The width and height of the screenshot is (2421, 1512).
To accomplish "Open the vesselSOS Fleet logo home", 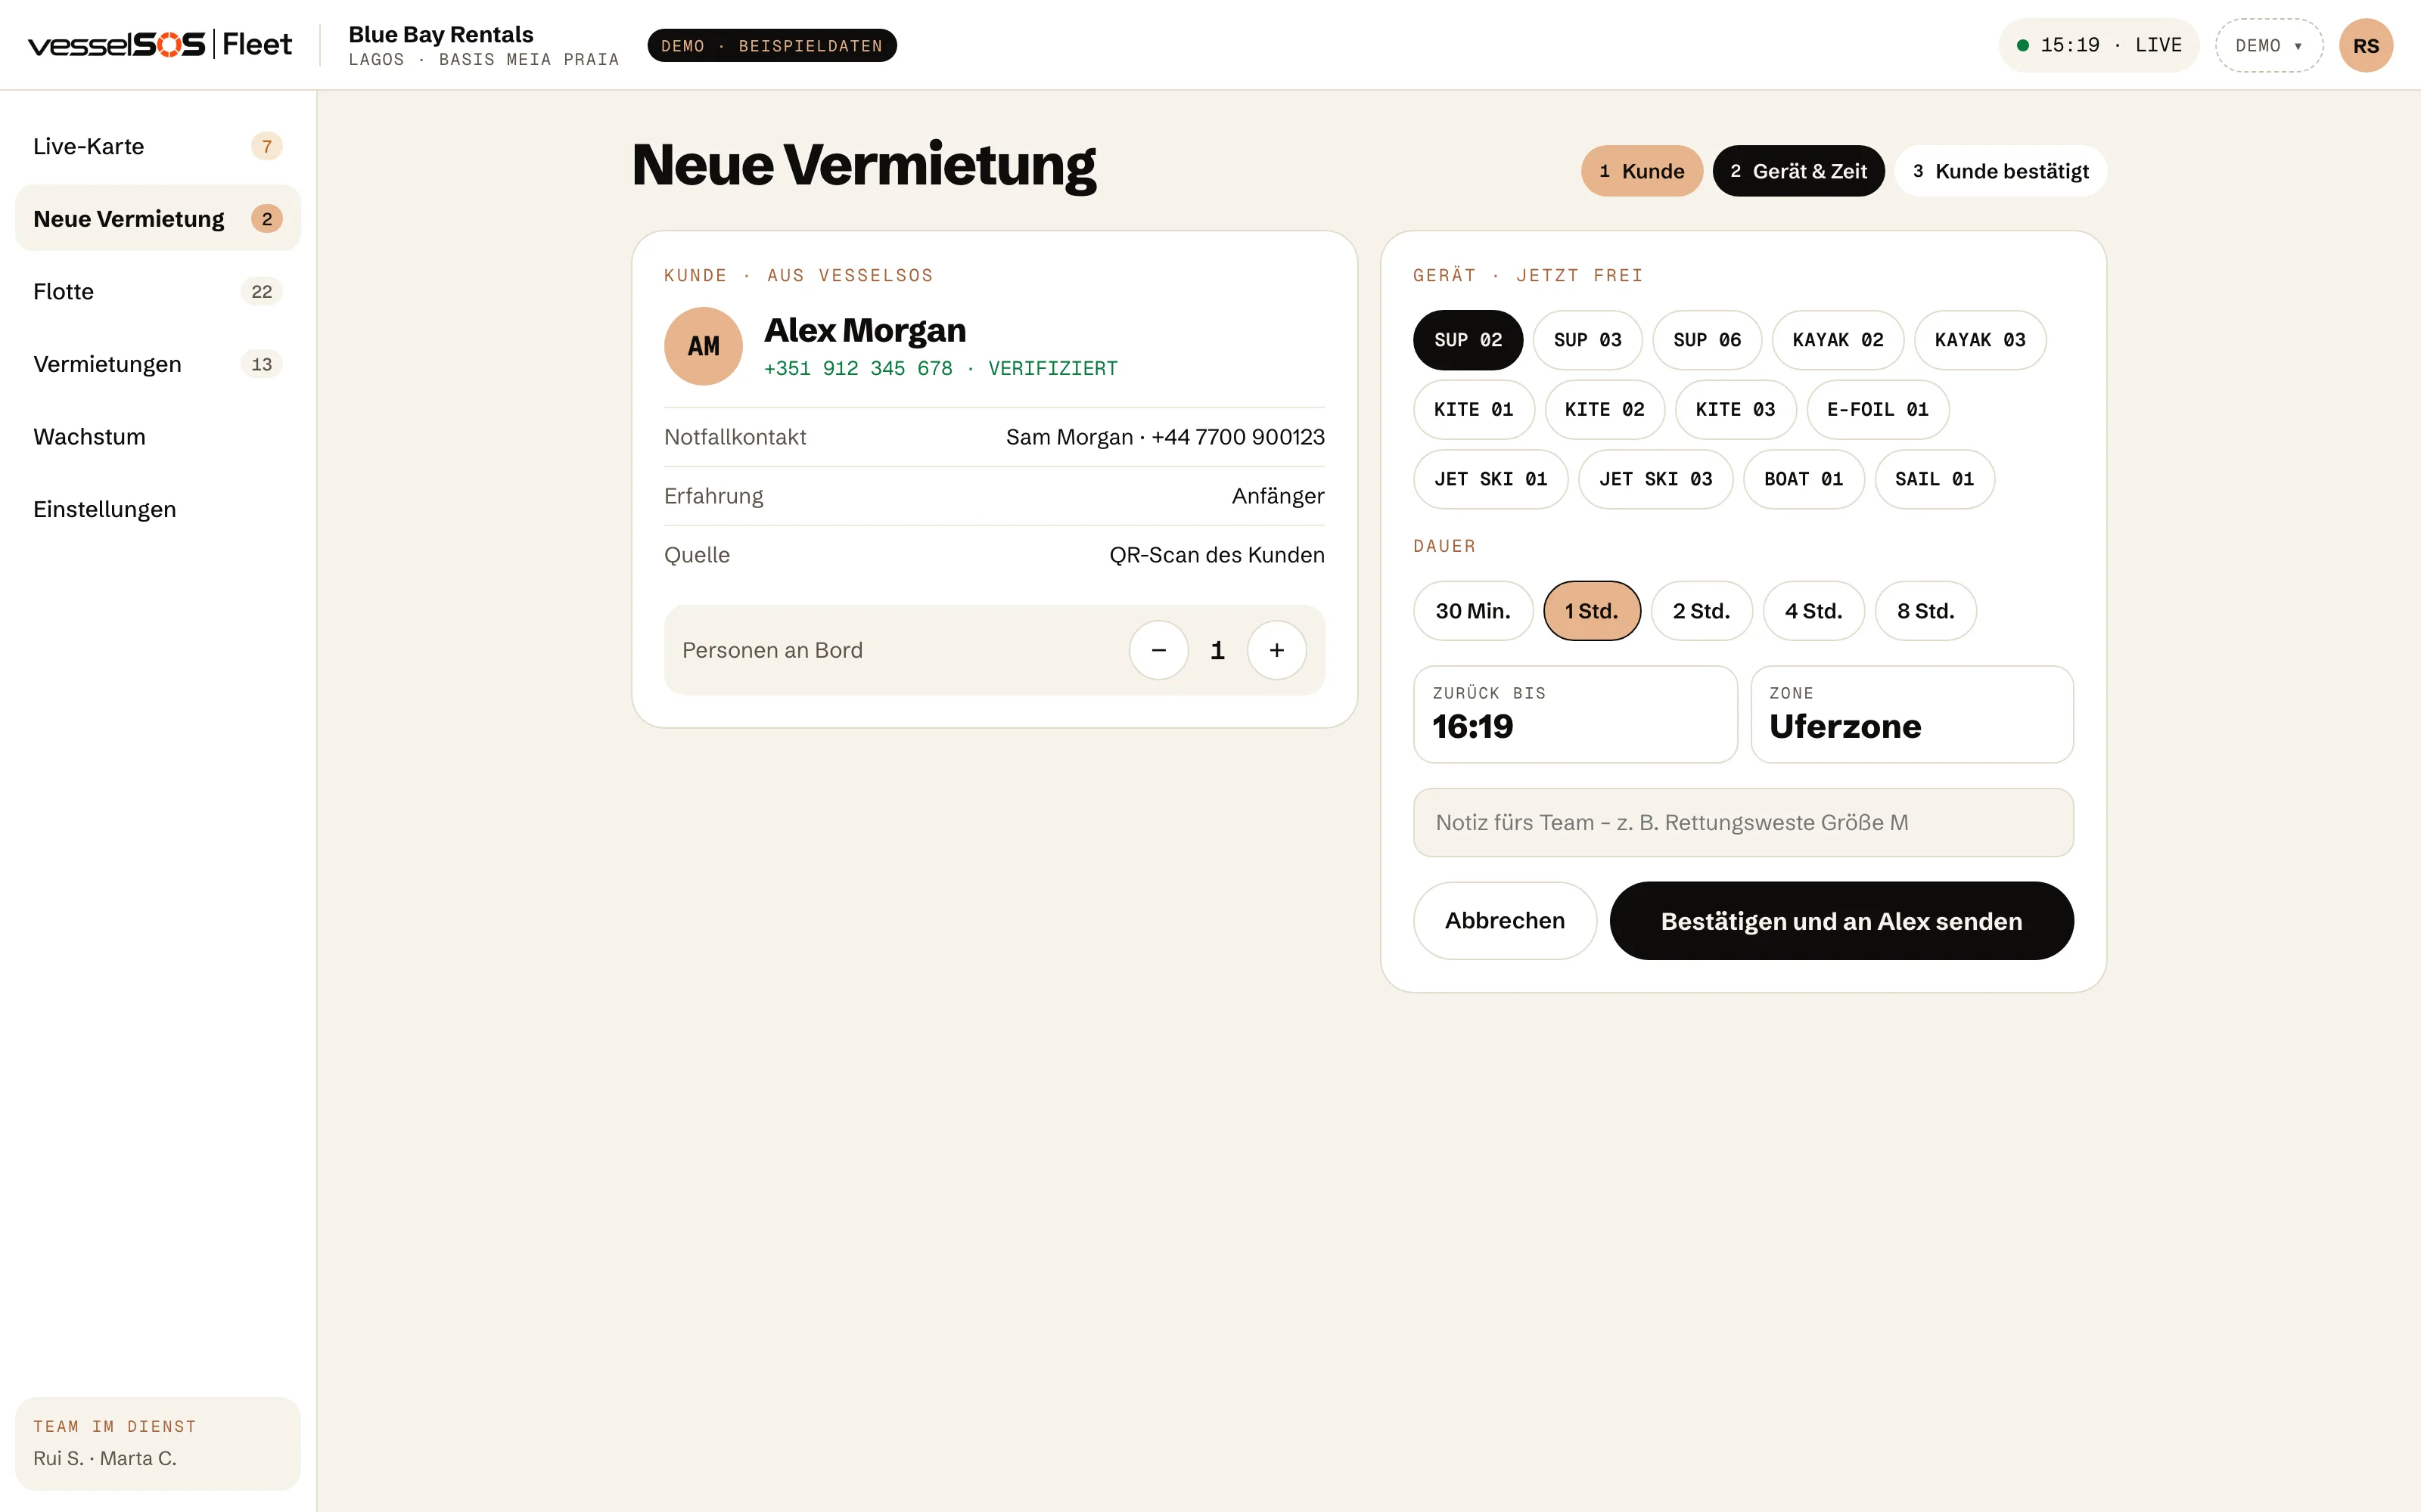I will 160,45.
